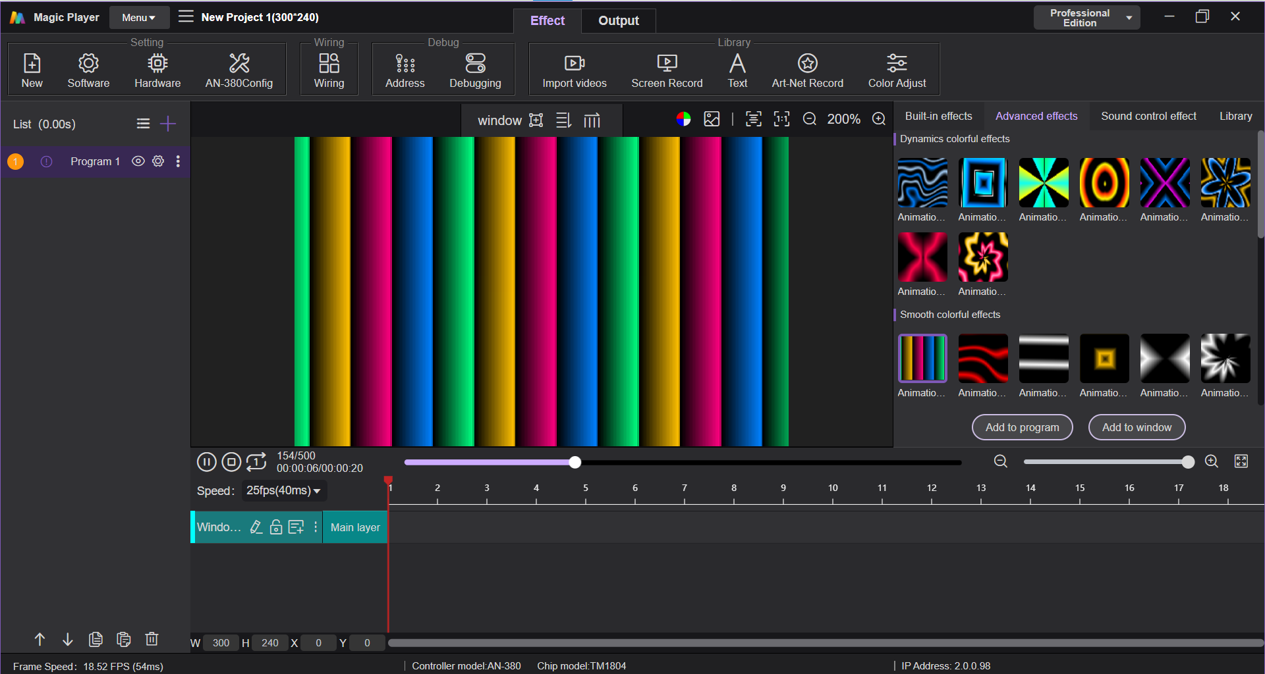Toggle timeline fullscreen expand icon
The image size is (1265, 674).
(x=1241, y=461)
